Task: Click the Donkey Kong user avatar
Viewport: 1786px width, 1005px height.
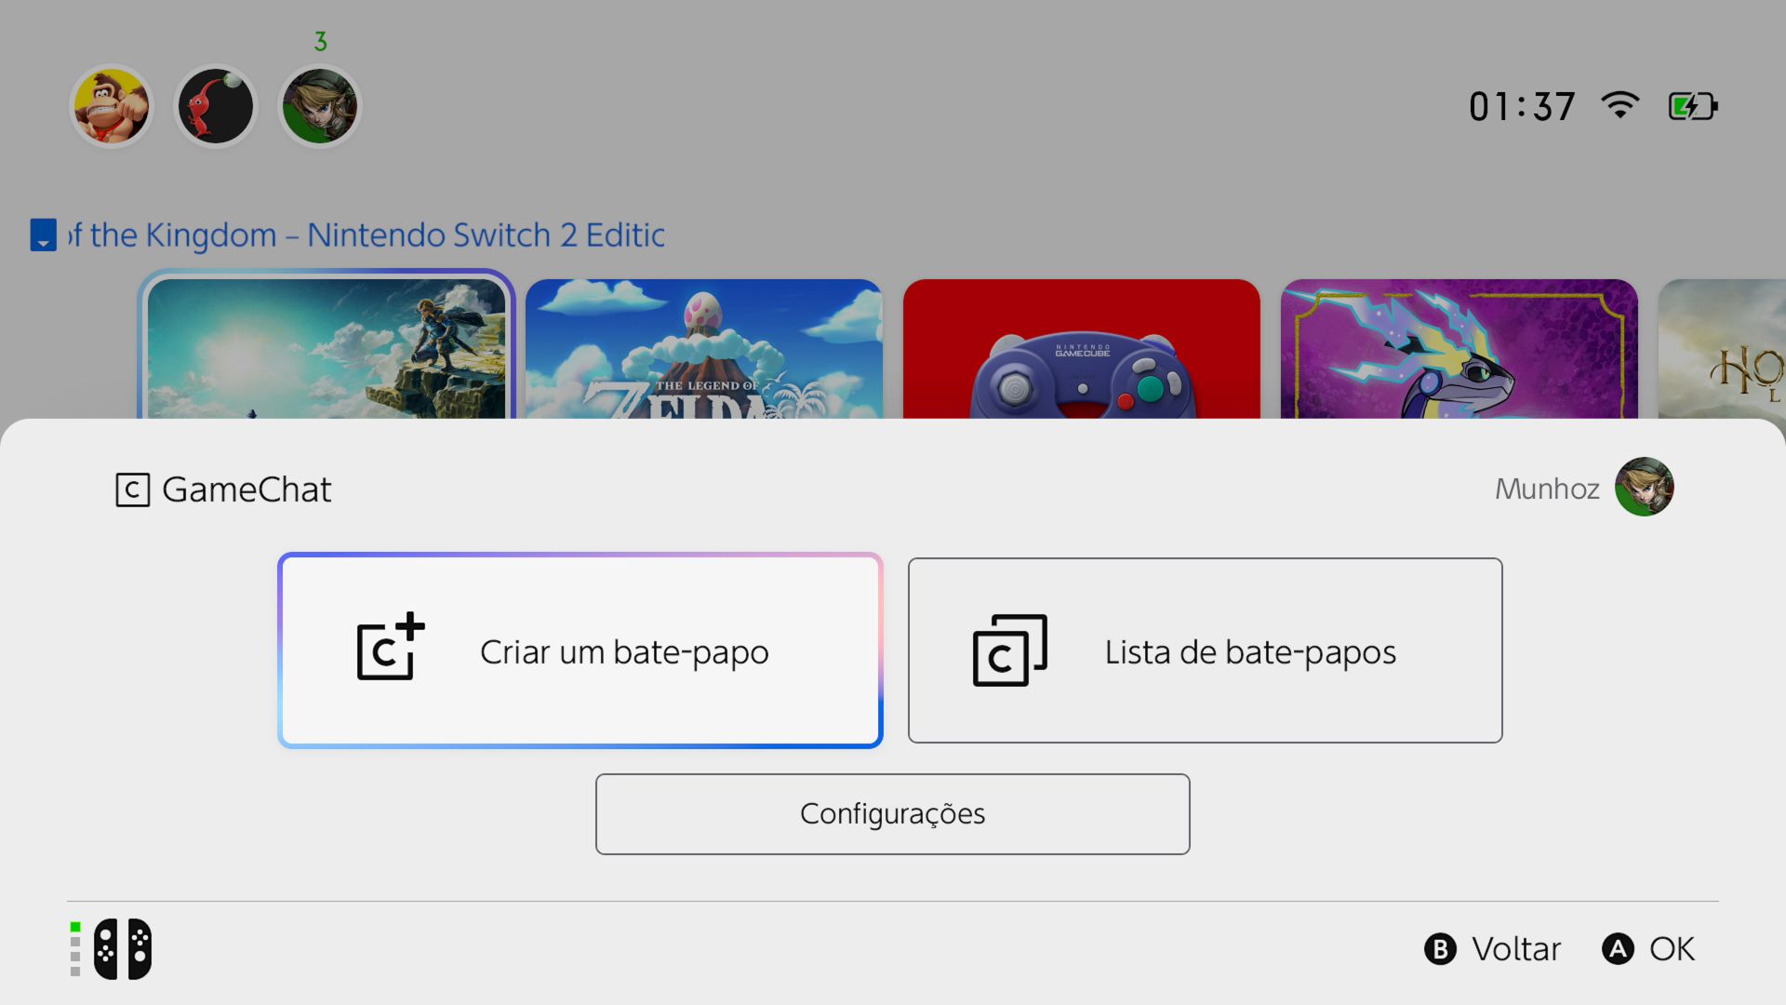Action: [x=112, y=106]
